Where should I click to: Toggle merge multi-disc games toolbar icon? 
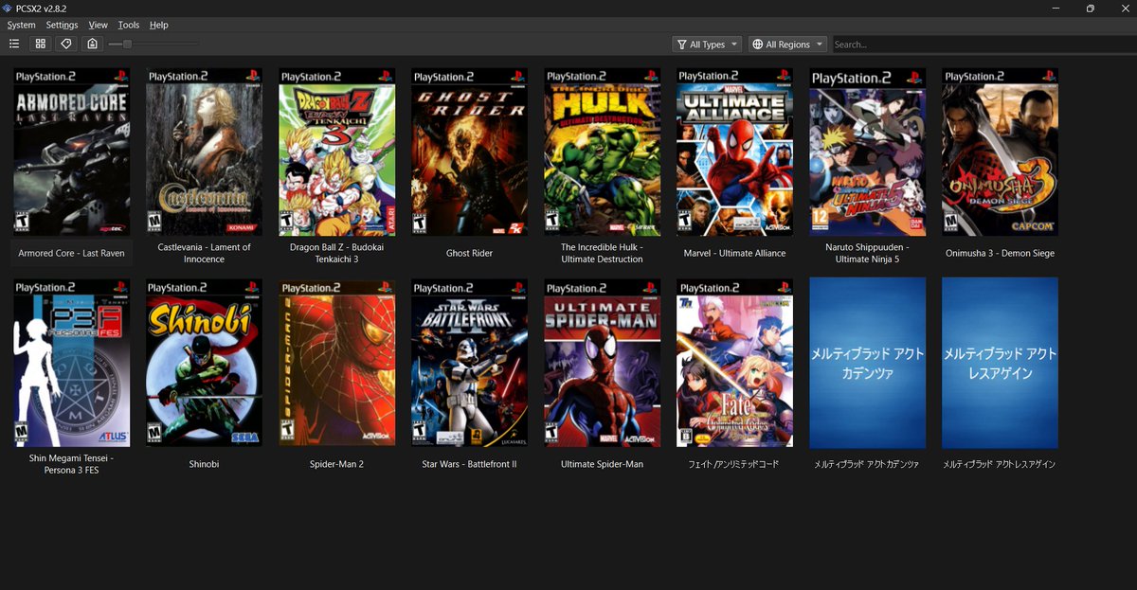pos(92,44)
